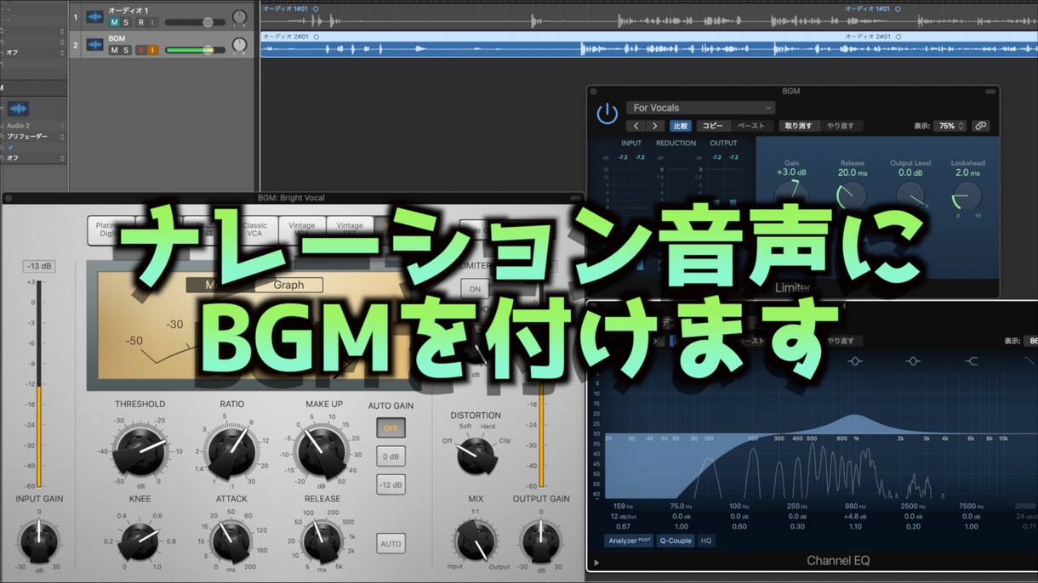The height and width of the screenshot is (583, 1038).
Task: Click loop circle on オーディオ 1#01 region
Action: click(x=316, y=8)
